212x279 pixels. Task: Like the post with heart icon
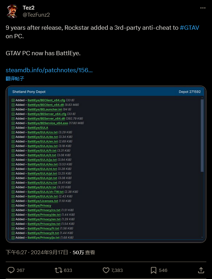(106, 270)
